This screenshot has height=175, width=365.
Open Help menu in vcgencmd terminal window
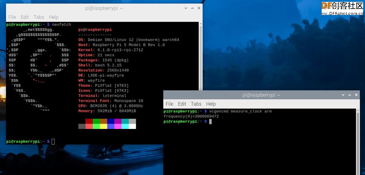[x=211, y=103]
